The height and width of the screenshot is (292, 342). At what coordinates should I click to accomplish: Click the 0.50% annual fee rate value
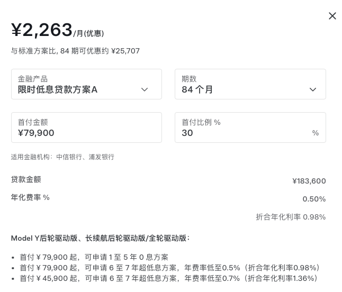(x=314, y=199)
